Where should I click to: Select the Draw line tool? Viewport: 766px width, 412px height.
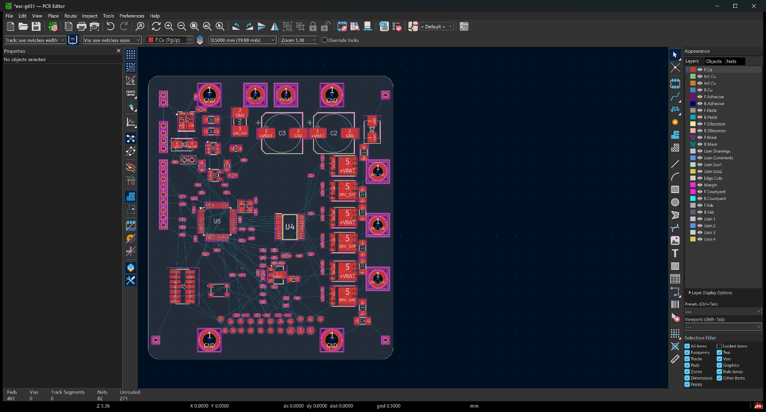[x=675, y=164]
